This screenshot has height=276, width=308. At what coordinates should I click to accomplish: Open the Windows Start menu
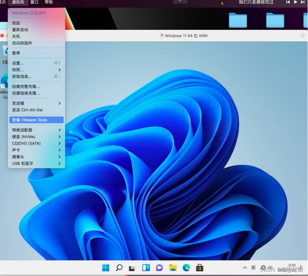[106, 268]
